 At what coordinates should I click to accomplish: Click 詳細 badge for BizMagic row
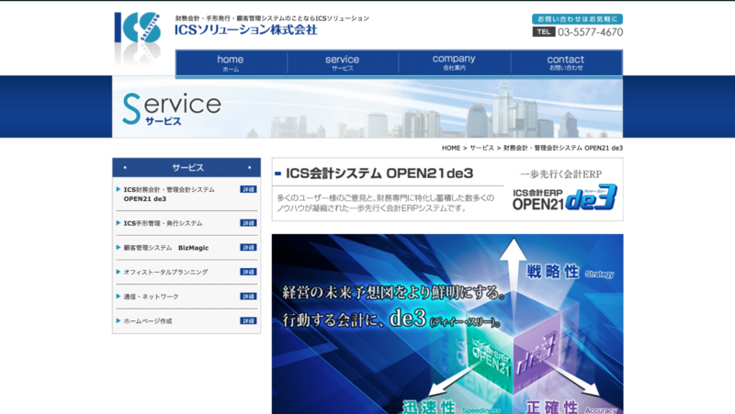248,247
